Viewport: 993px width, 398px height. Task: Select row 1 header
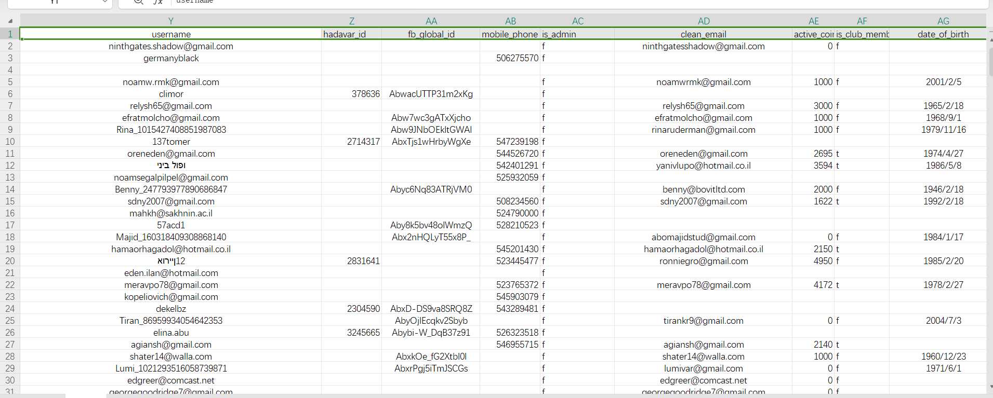pyautogui.click(x=10, y=34)
